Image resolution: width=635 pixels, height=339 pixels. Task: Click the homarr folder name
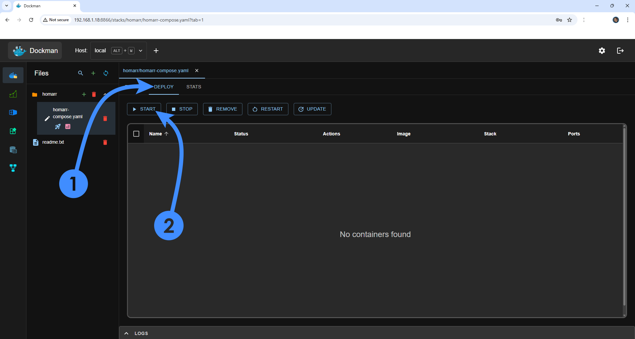click(x=50, y=94)
